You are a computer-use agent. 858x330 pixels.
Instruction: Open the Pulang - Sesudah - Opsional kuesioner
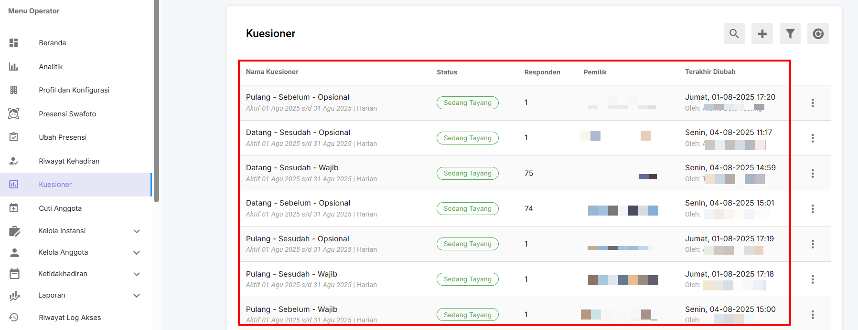pyautogui.click(x=297, y=239)
